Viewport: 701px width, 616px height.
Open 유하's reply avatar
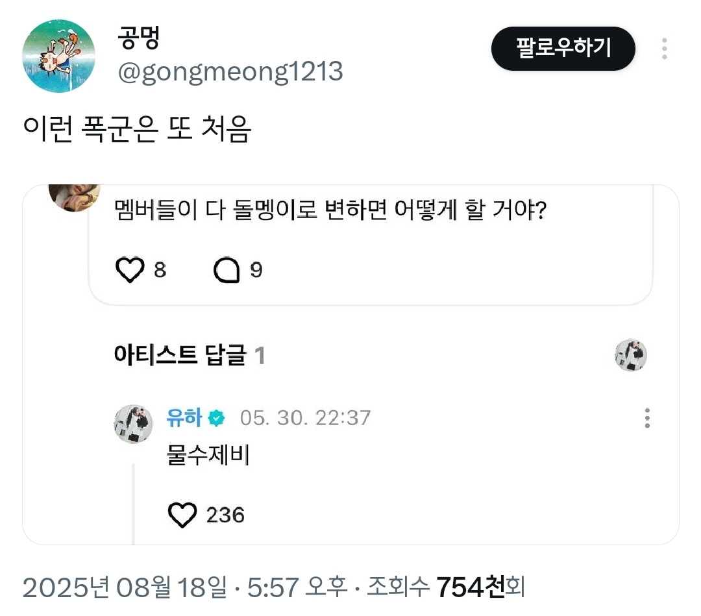pos(133,424)
